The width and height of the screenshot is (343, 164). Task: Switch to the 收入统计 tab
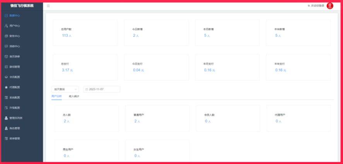click(x=74, y=96)
